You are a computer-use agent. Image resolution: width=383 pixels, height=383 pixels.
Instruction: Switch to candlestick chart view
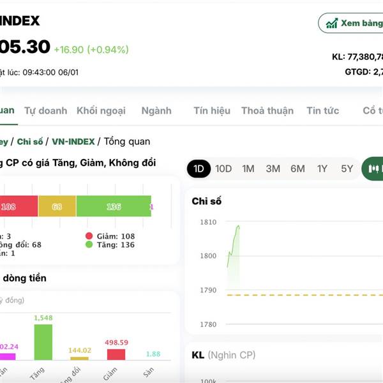point(374,169)
